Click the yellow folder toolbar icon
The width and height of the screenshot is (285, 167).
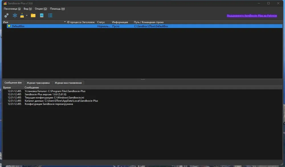[33, 15]
